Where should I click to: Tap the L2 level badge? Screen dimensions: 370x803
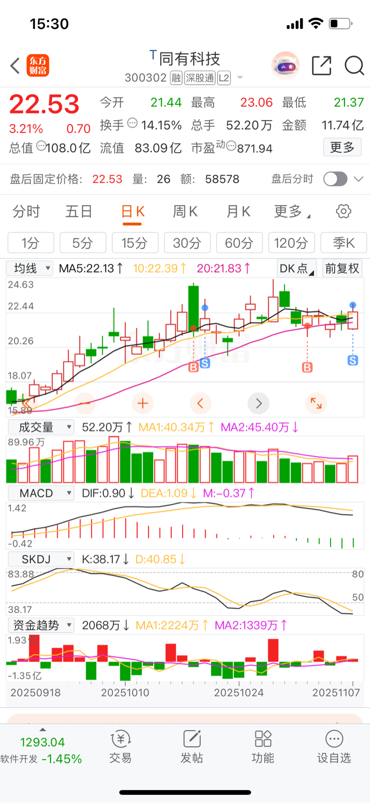224,78
